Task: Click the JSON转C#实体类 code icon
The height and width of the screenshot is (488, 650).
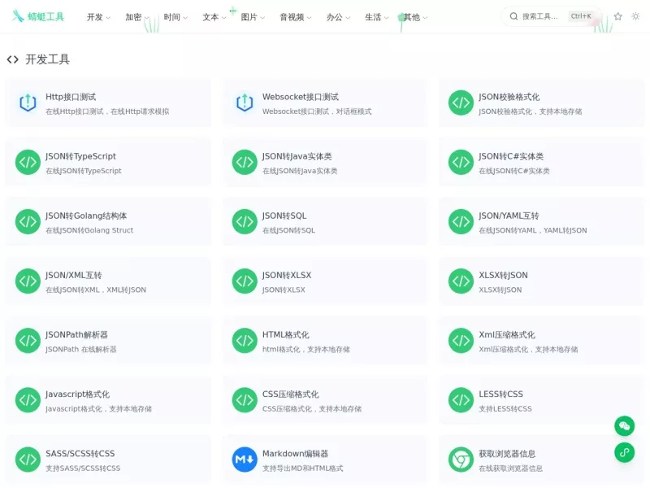Action: (x=461, y=162)
